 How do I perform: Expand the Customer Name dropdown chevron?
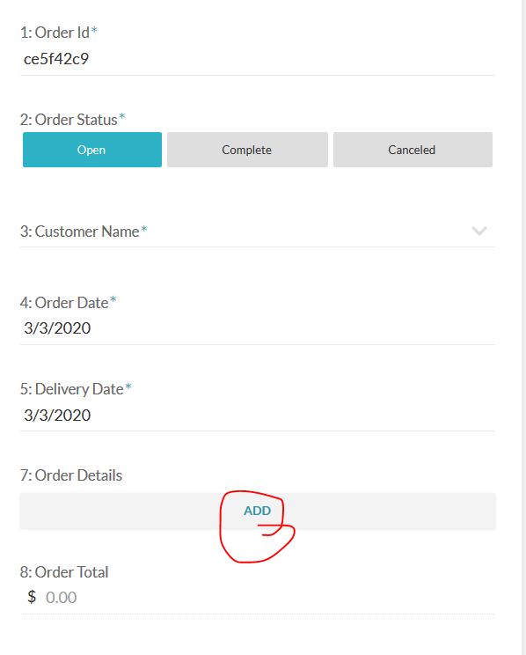pyautogui.click(x=479, y=231)
